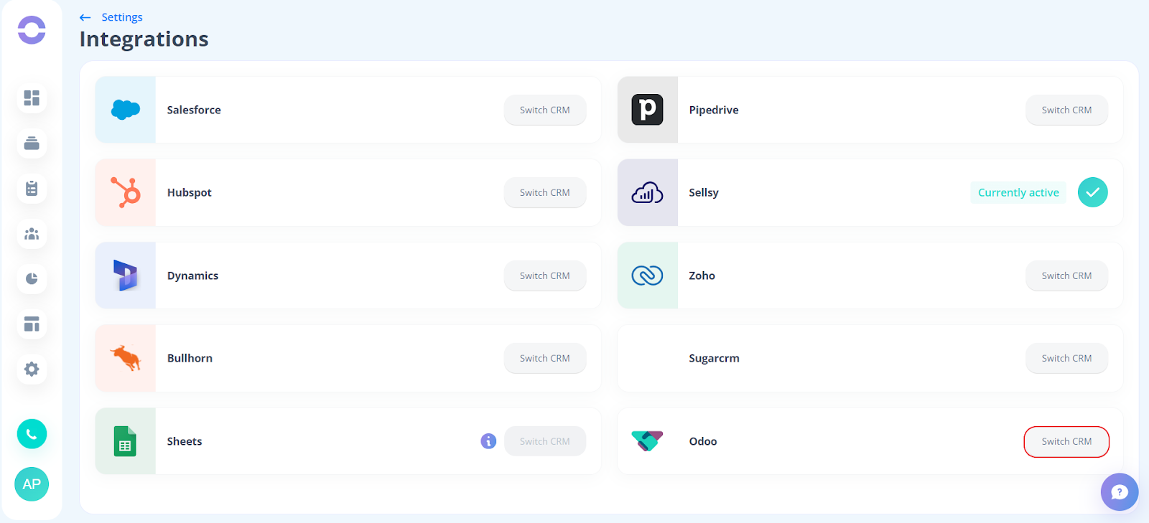Viewport: 1149px width, 523px height.
Task: Switch CRM to Pipedrive
Action: 1066,110
